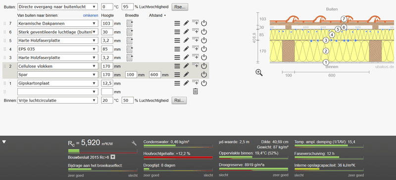This screenshot has height=180, width=396.
Task: Edit the Cellulose vlokken layer
Action: coord(186,66)
